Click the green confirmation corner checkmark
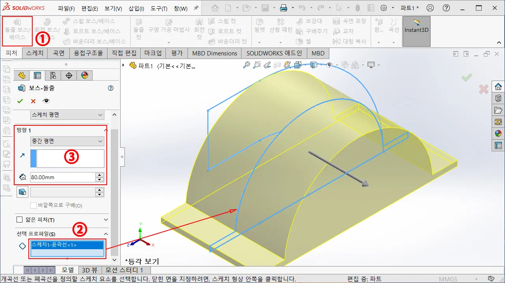Viewport: 505px width, 283px height. [x=467, y=77]
